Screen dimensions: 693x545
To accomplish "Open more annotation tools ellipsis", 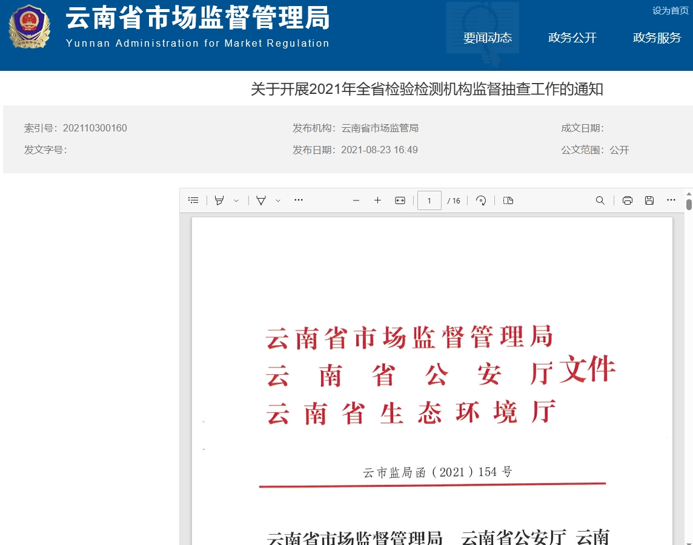I will pos(299,200).
